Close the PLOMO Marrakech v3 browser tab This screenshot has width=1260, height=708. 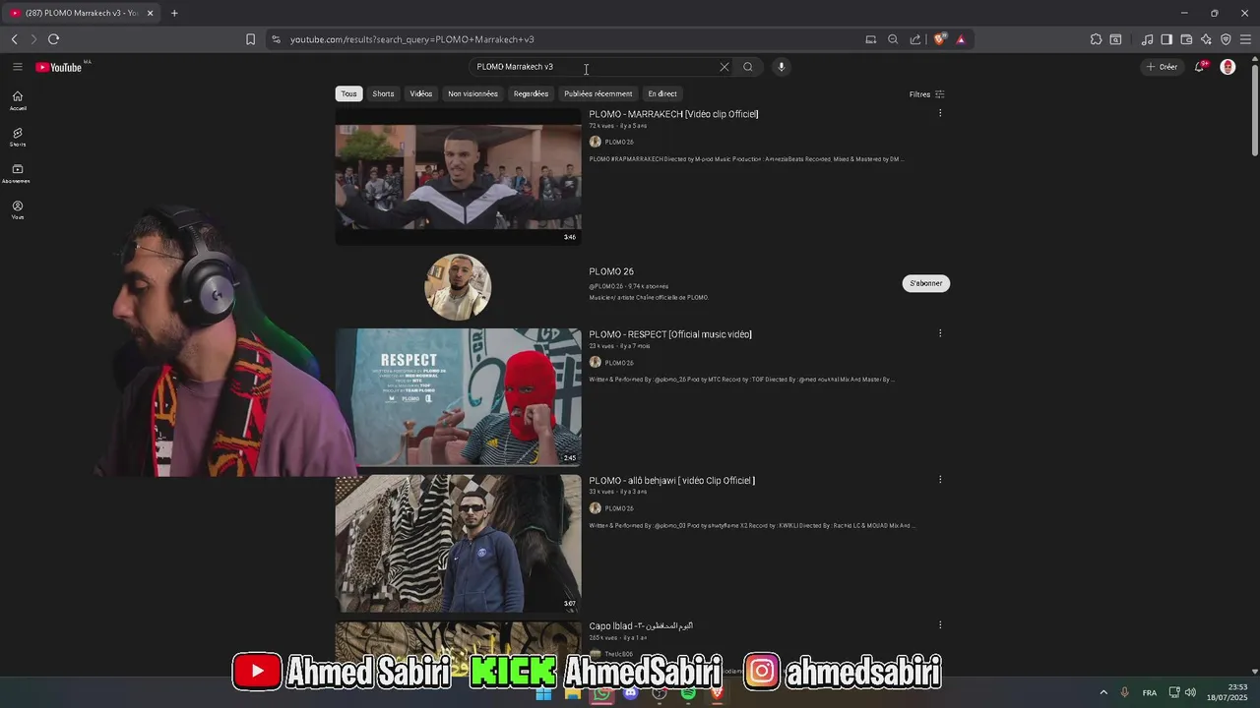pyautogui.click(x=150, y=13)
